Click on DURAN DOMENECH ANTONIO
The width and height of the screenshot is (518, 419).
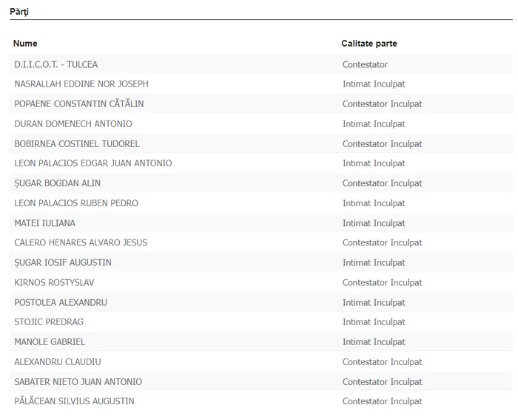click(x=73, y=124)
